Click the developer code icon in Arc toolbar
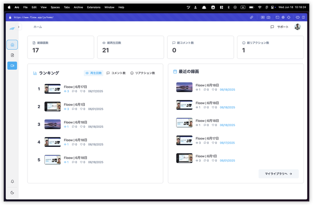 point(298,17)
